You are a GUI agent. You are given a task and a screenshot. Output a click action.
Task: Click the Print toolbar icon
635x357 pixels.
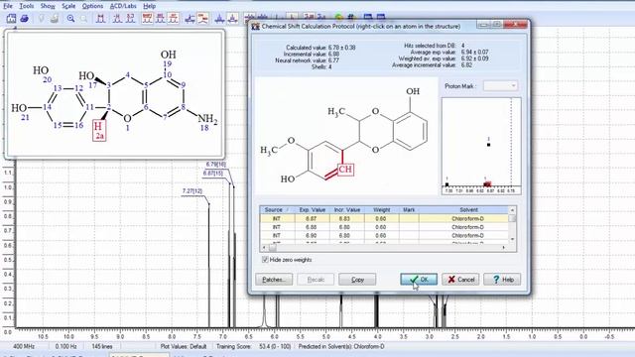click(x=24, y=18)
